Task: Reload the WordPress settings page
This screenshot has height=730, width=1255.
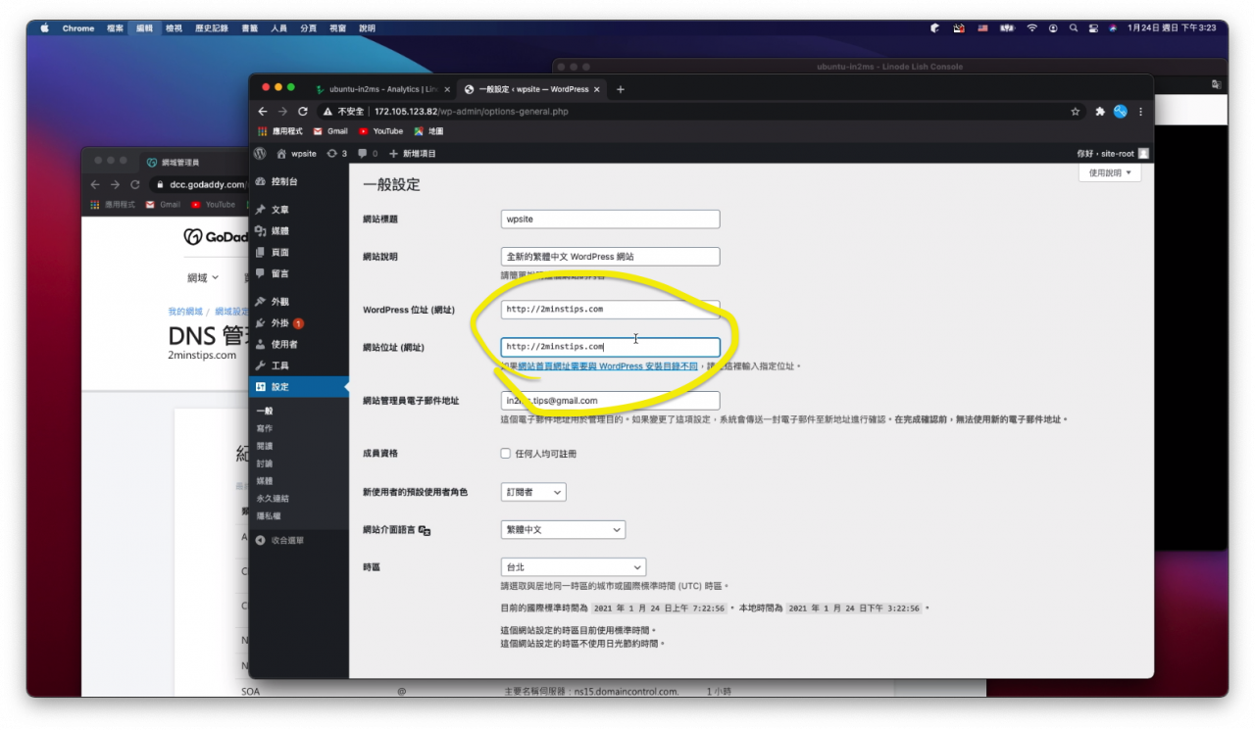Action: click(x=303, y=112)
